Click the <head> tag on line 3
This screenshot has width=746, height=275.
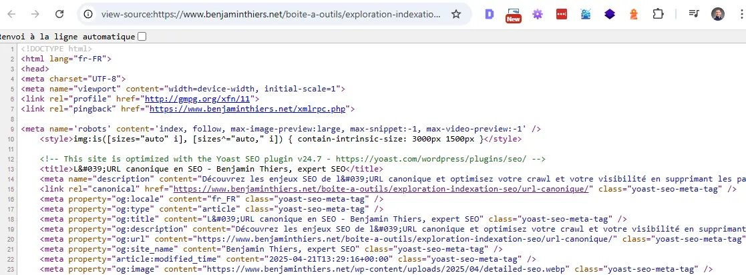(x=35, y=69)
